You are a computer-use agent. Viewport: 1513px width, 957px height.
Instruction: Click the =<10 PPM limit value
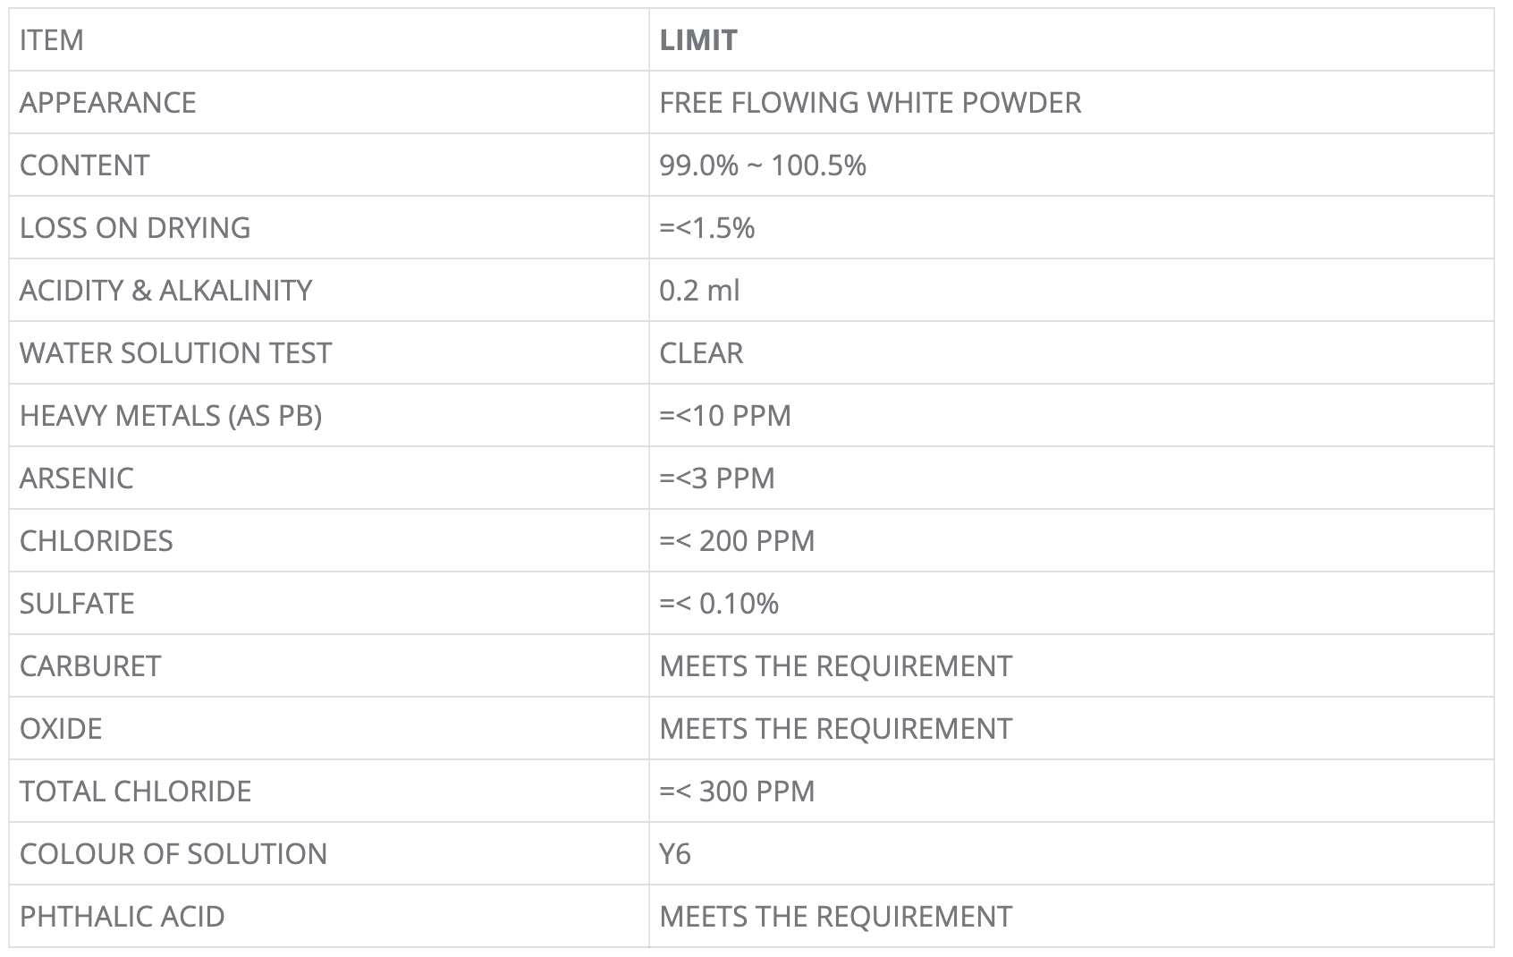tap(725, 416)
